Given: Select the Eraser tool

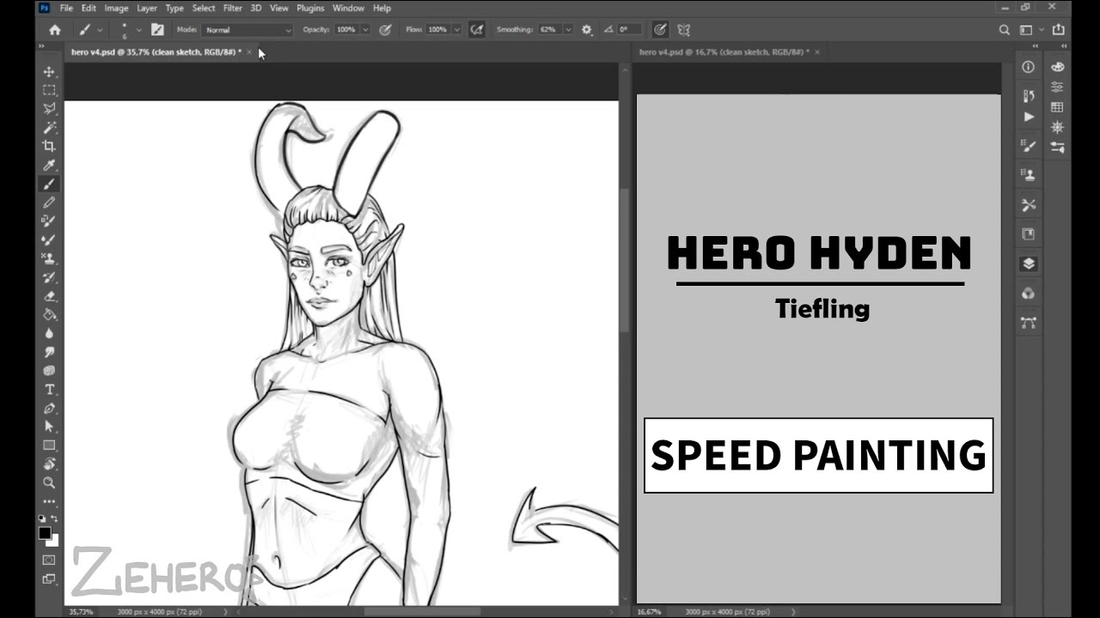Looking at the screenshot, I should (x=49, y=296).
